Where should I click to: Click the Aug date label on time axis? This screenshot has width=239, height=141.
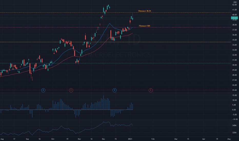(2, 139)
